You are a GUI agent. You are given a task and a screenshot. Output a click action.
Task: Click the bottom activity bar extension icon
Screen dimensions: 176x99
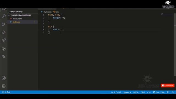click(x=4, y=57)
